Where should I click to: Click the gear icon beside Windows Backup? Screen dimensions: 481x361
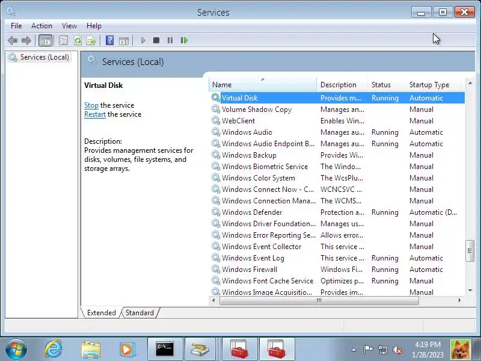pos(216,155)
